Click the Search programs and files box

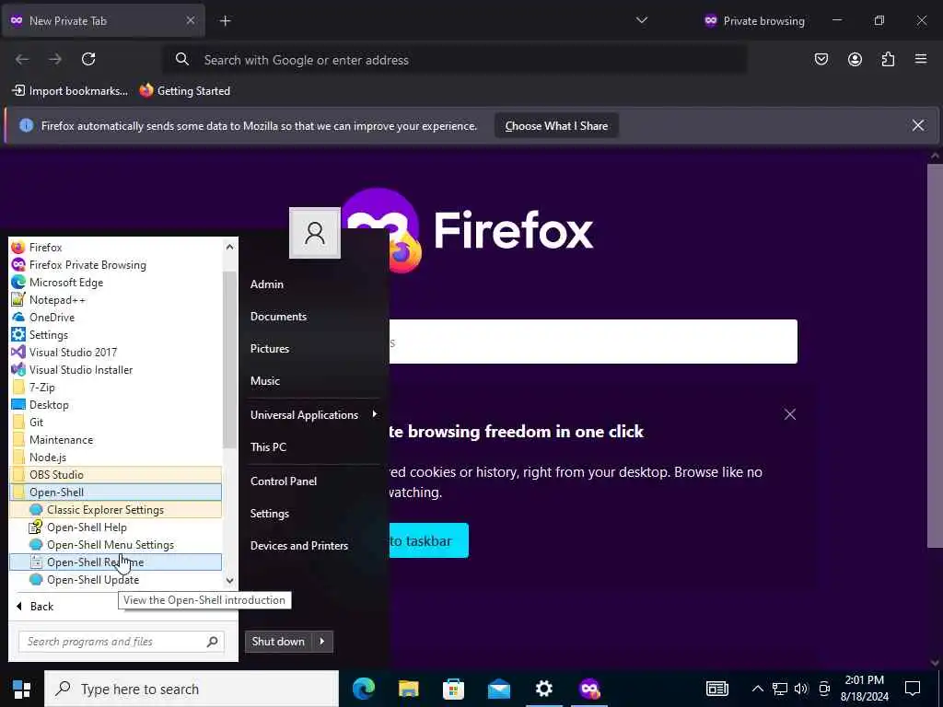coord(122,642)
